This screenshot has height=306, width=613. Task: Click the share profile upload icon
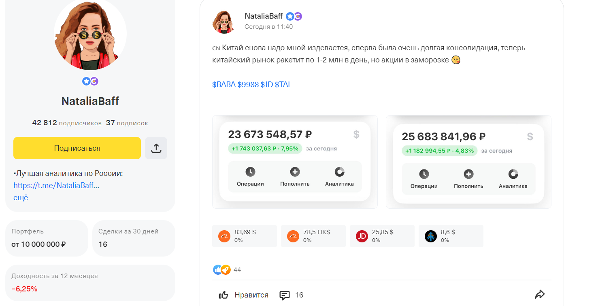(x=156, y=148)
